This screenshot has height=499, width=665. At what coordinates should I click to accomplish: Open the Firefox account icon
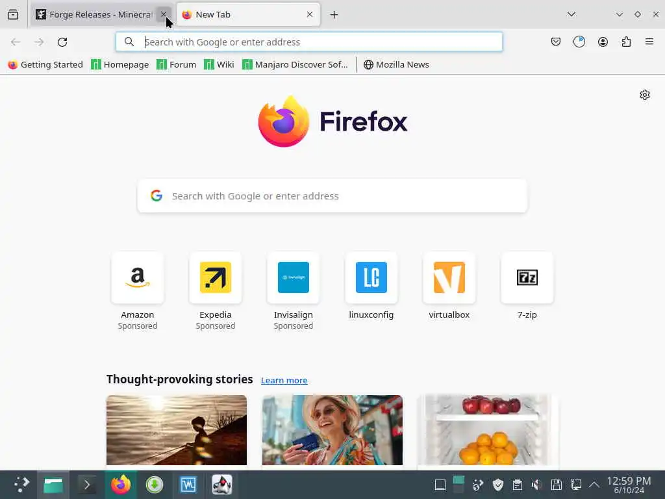click(603, 42)
